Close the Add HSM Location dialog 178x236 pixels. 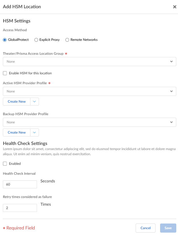[175, 7]
